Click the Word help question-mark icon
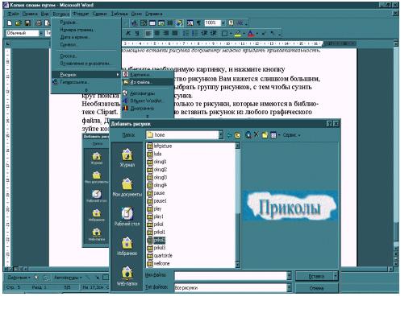Screen dimensions: 413x309 point(232,23)
